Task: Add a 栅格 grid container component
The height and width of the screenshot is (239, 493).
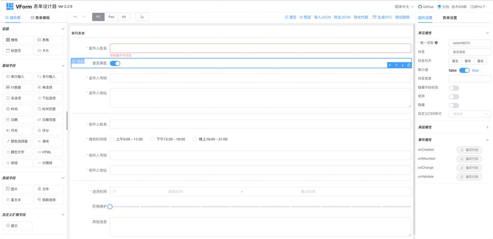Action: pos(17,40)
